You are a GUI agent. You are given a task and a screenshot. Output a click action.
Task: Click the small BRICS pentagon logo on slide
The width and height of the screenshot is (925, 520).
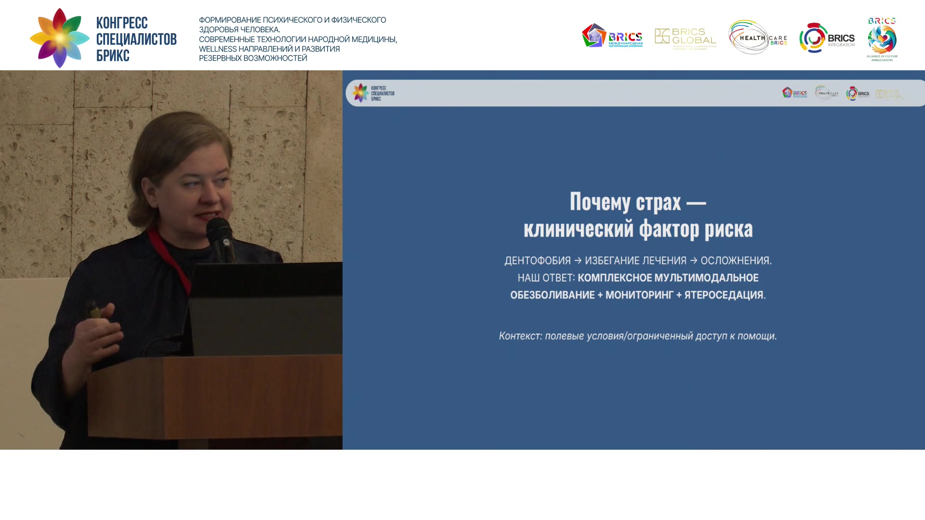794,92
